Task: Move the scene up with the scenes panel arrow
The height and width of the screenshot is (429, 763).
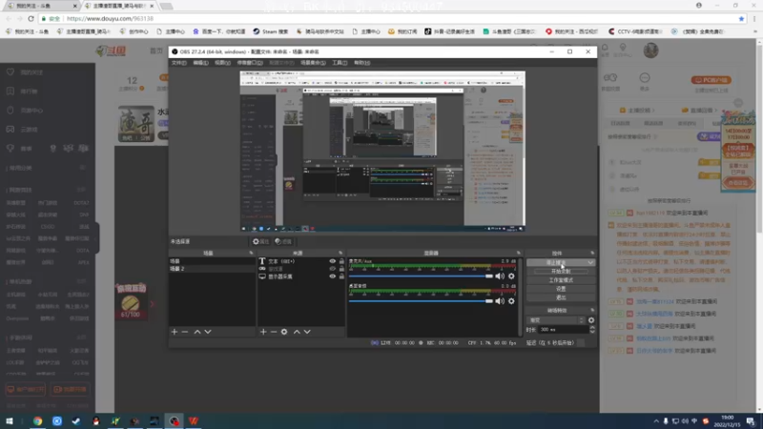Action: click(x=197, y=332)
